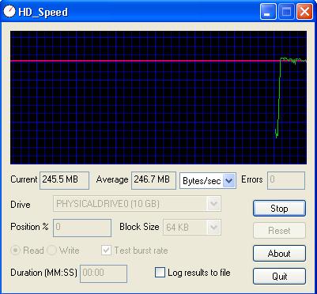
Task: Click the Drive label
Action: [x=21, y=205]
